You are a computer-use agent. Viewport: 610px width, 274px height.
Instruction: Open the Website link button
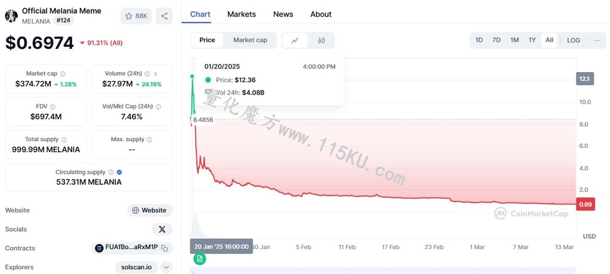click(x=150, y=210)
